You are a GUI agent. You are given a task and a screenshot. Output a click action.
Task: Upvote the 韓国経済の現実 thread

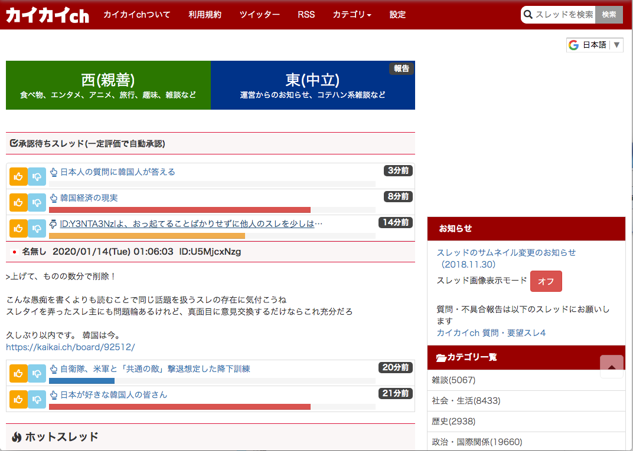[x=18, y=202]
